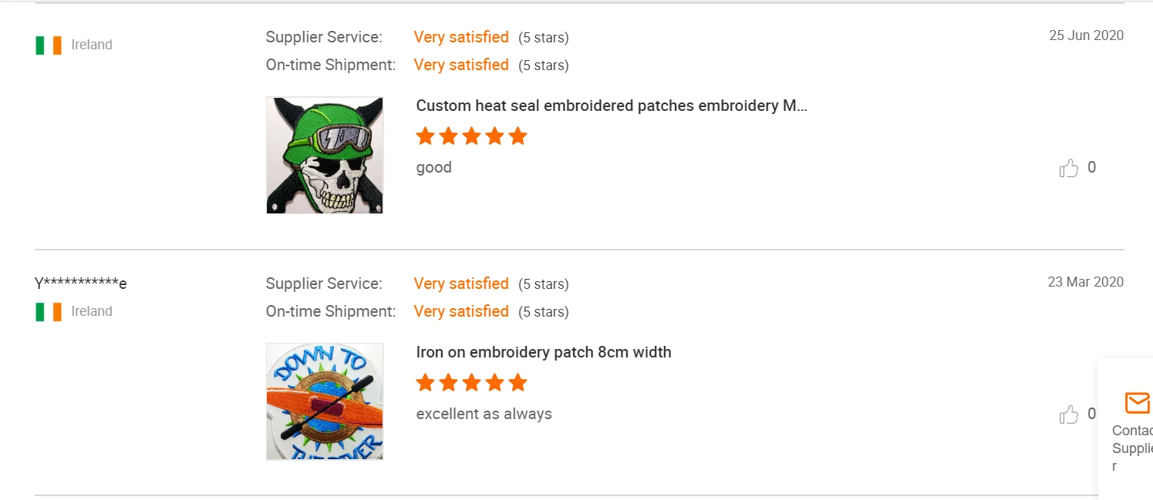
Task: Click second review's On-time Shipment 'Very satisfied'
Action: point(461,311)
